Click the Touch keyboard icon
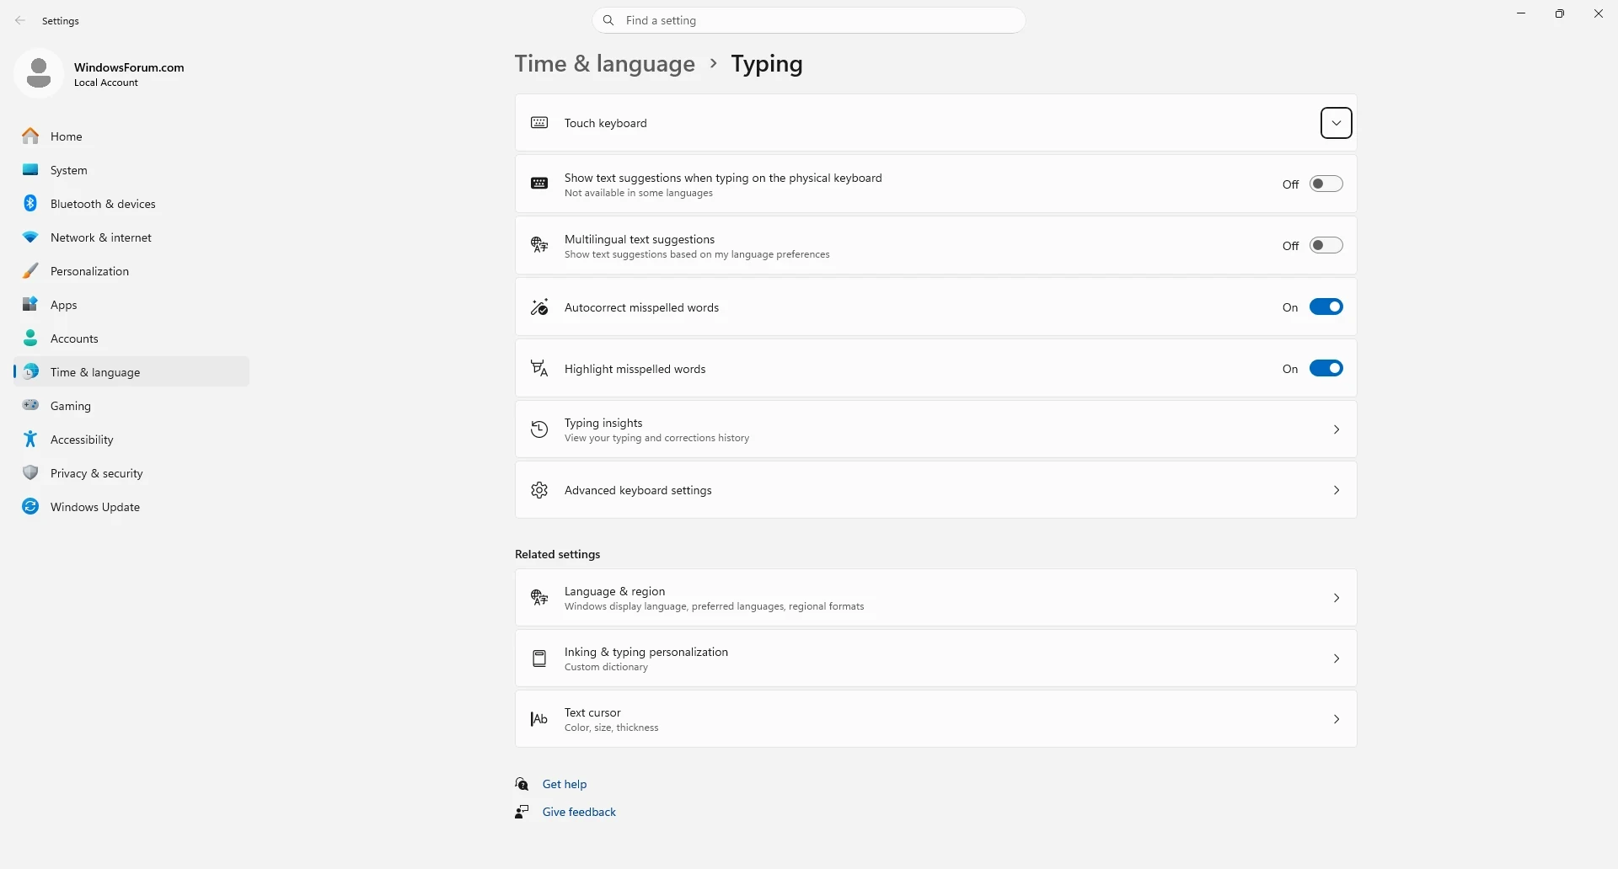 pos(539,123)
